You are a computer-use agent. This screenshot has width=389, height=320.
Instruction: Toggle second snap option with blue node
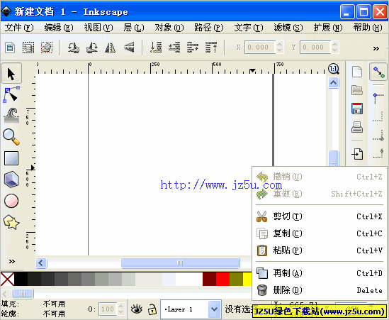[378, 98]
